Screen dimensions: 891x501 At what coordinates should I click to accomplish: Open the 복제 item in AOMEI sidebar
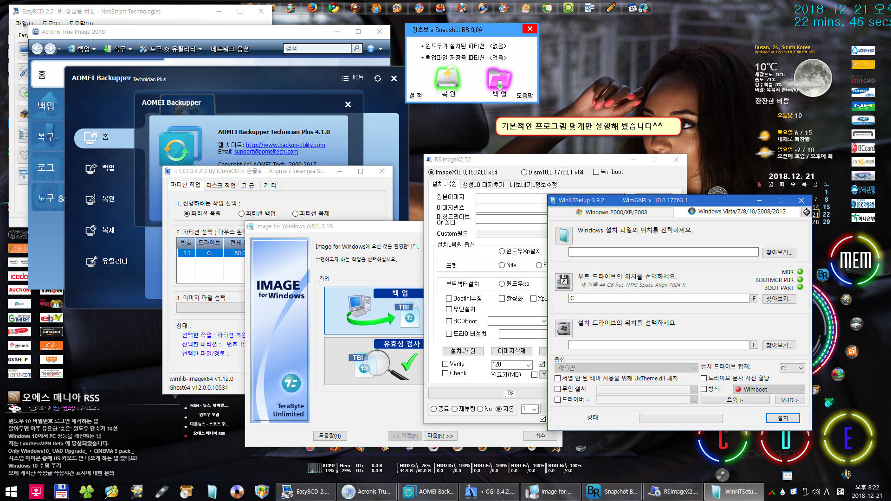[x=101, y=230]
